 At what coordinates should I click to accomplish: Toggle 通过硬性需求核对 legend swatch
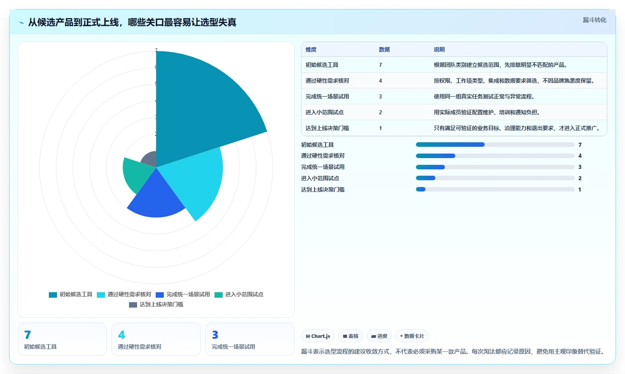[x=101, y=295]
